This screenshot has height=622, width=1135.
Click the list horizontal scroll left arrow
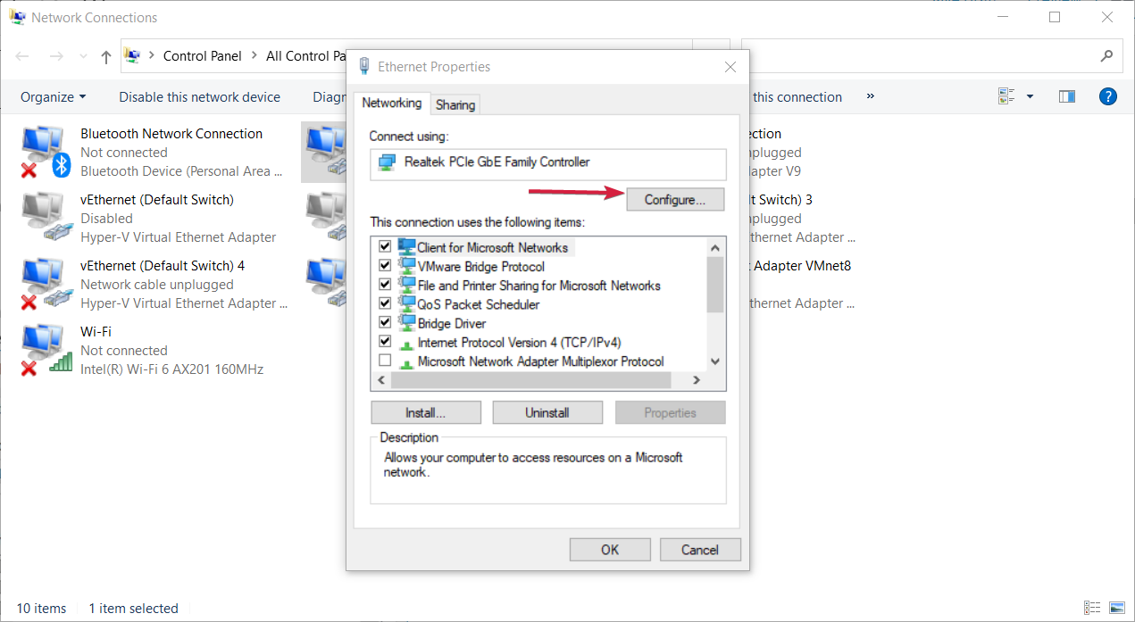381,380
